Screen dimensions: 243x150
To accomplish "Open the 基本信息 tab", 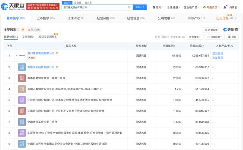I will coord(16,18).
